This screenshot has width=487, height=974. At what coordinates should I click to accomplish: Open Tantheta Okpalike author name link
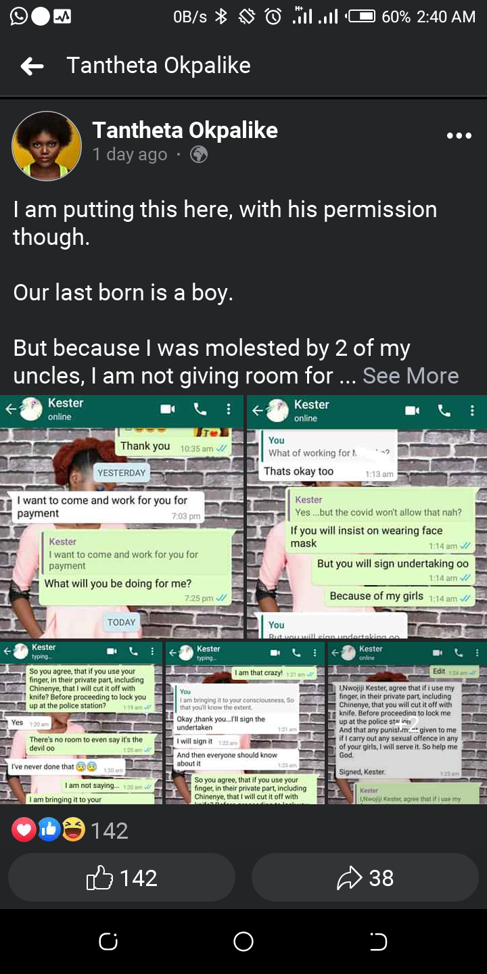[185, 130]
